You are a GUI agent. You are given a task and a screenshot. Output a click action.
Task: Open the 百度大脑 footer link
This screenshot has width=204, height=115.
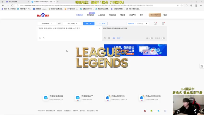60,111
